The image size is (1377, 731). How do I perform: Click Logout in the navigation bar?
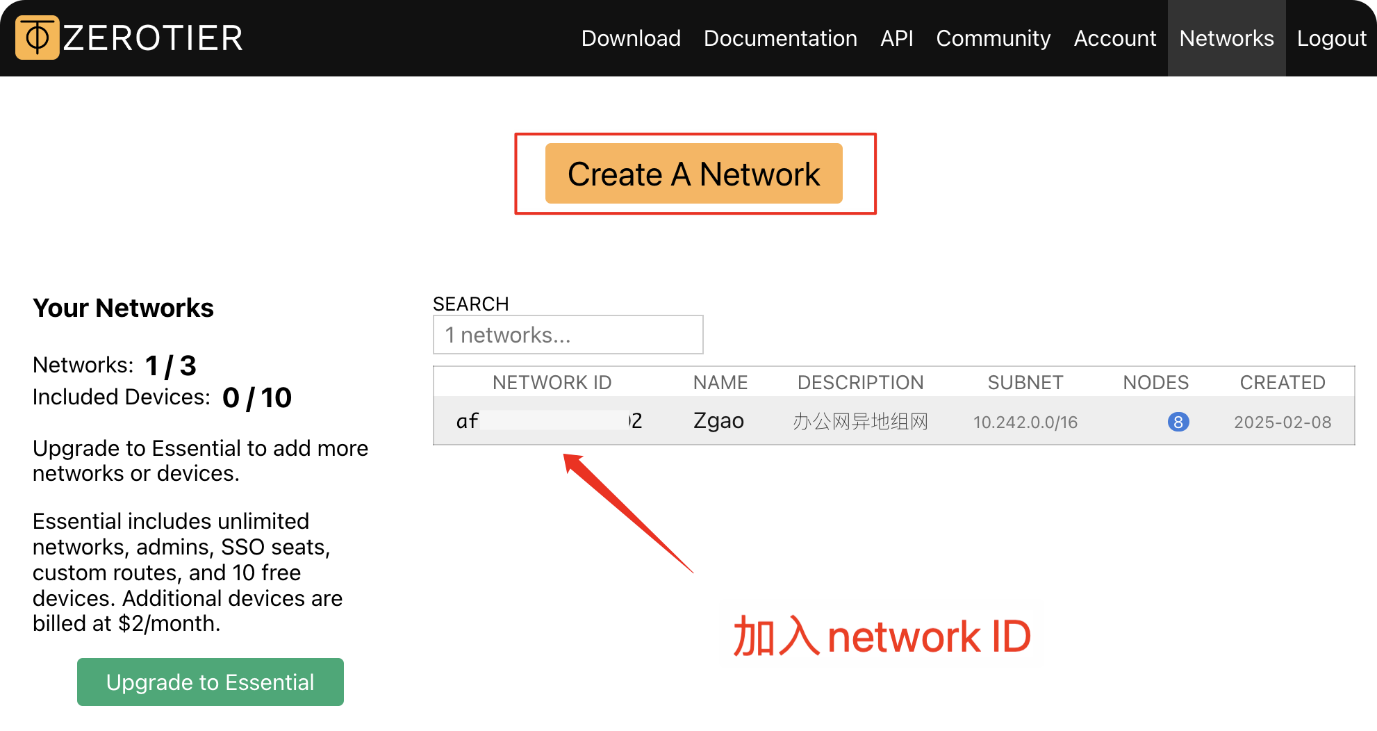pos(1332,38)
